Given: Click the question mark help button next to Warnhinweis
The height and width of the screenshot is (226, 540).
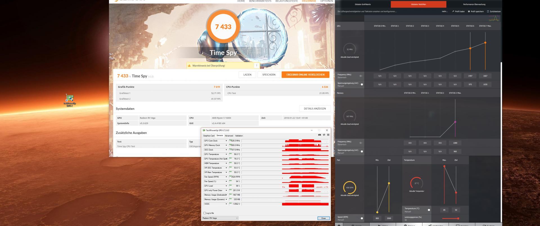Looking at the screenshot, I should [256, 65].
